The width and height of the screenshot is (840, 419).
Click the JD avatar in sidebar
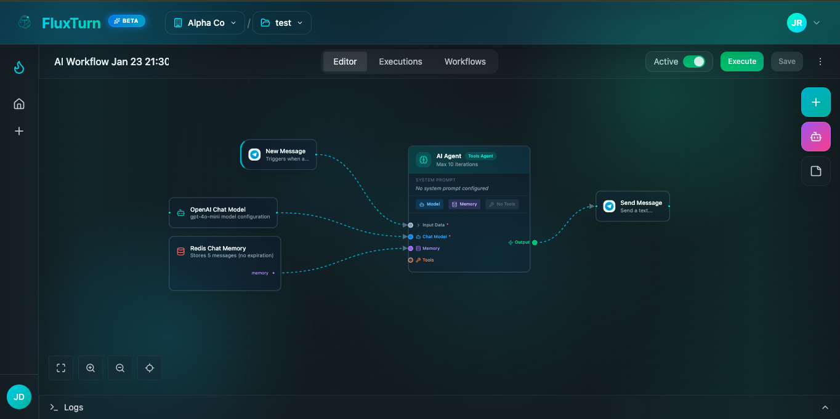19,397
